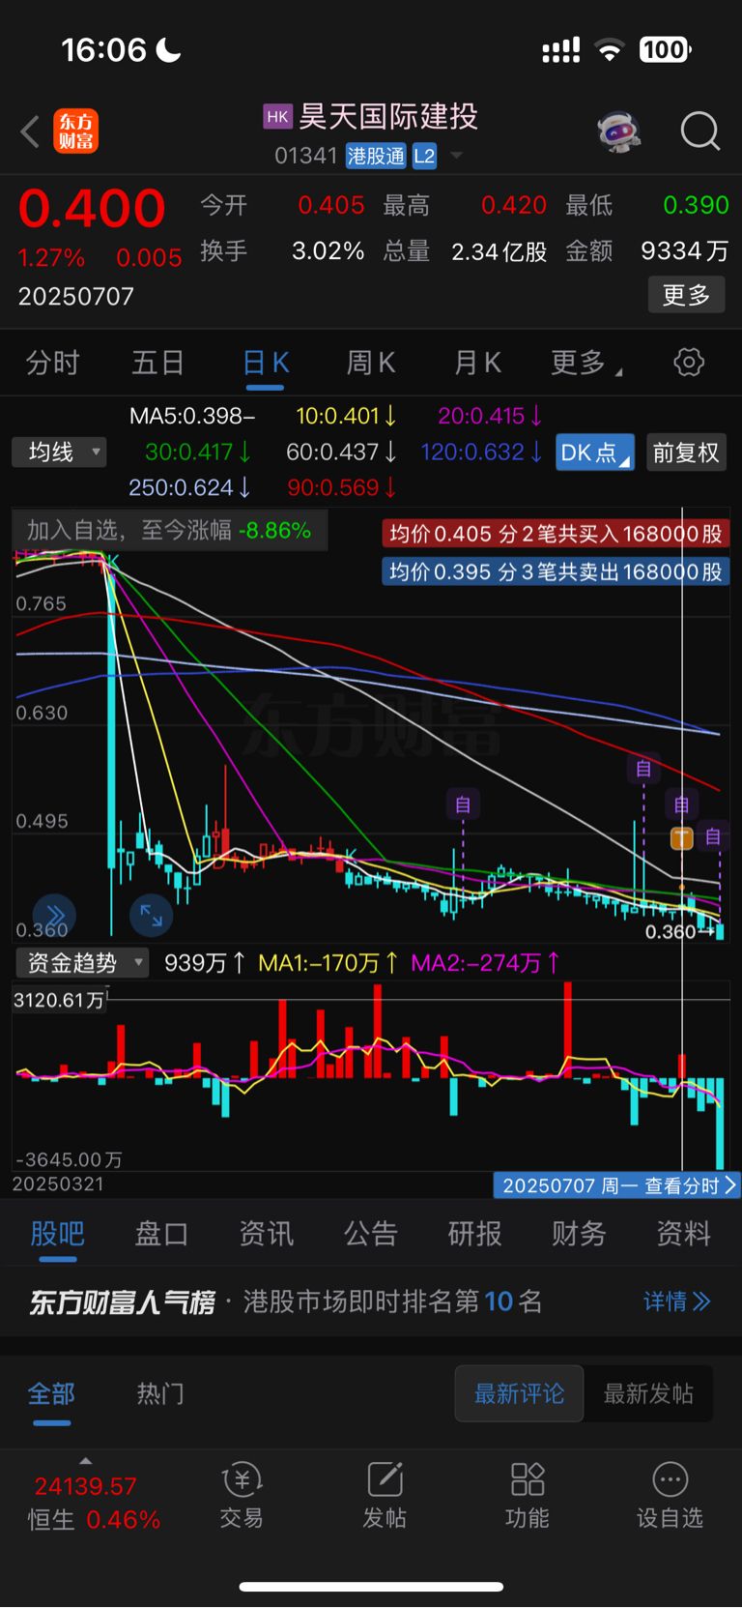The height and width of the screenshot is (1608, 742).
Task: Tap the 0.360 low price label on chart
Action: [671, 932]
